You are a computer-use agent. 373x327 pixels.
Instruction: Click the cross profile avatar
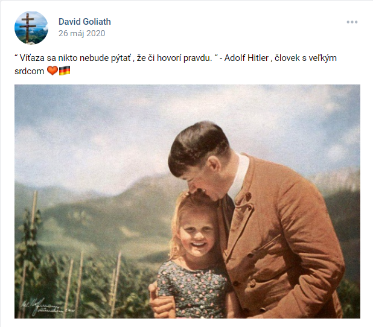pos(31,28)
